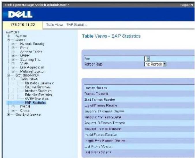Open Counter Summary page
Screen dimensions: 195x158
[x=38, y=87]
